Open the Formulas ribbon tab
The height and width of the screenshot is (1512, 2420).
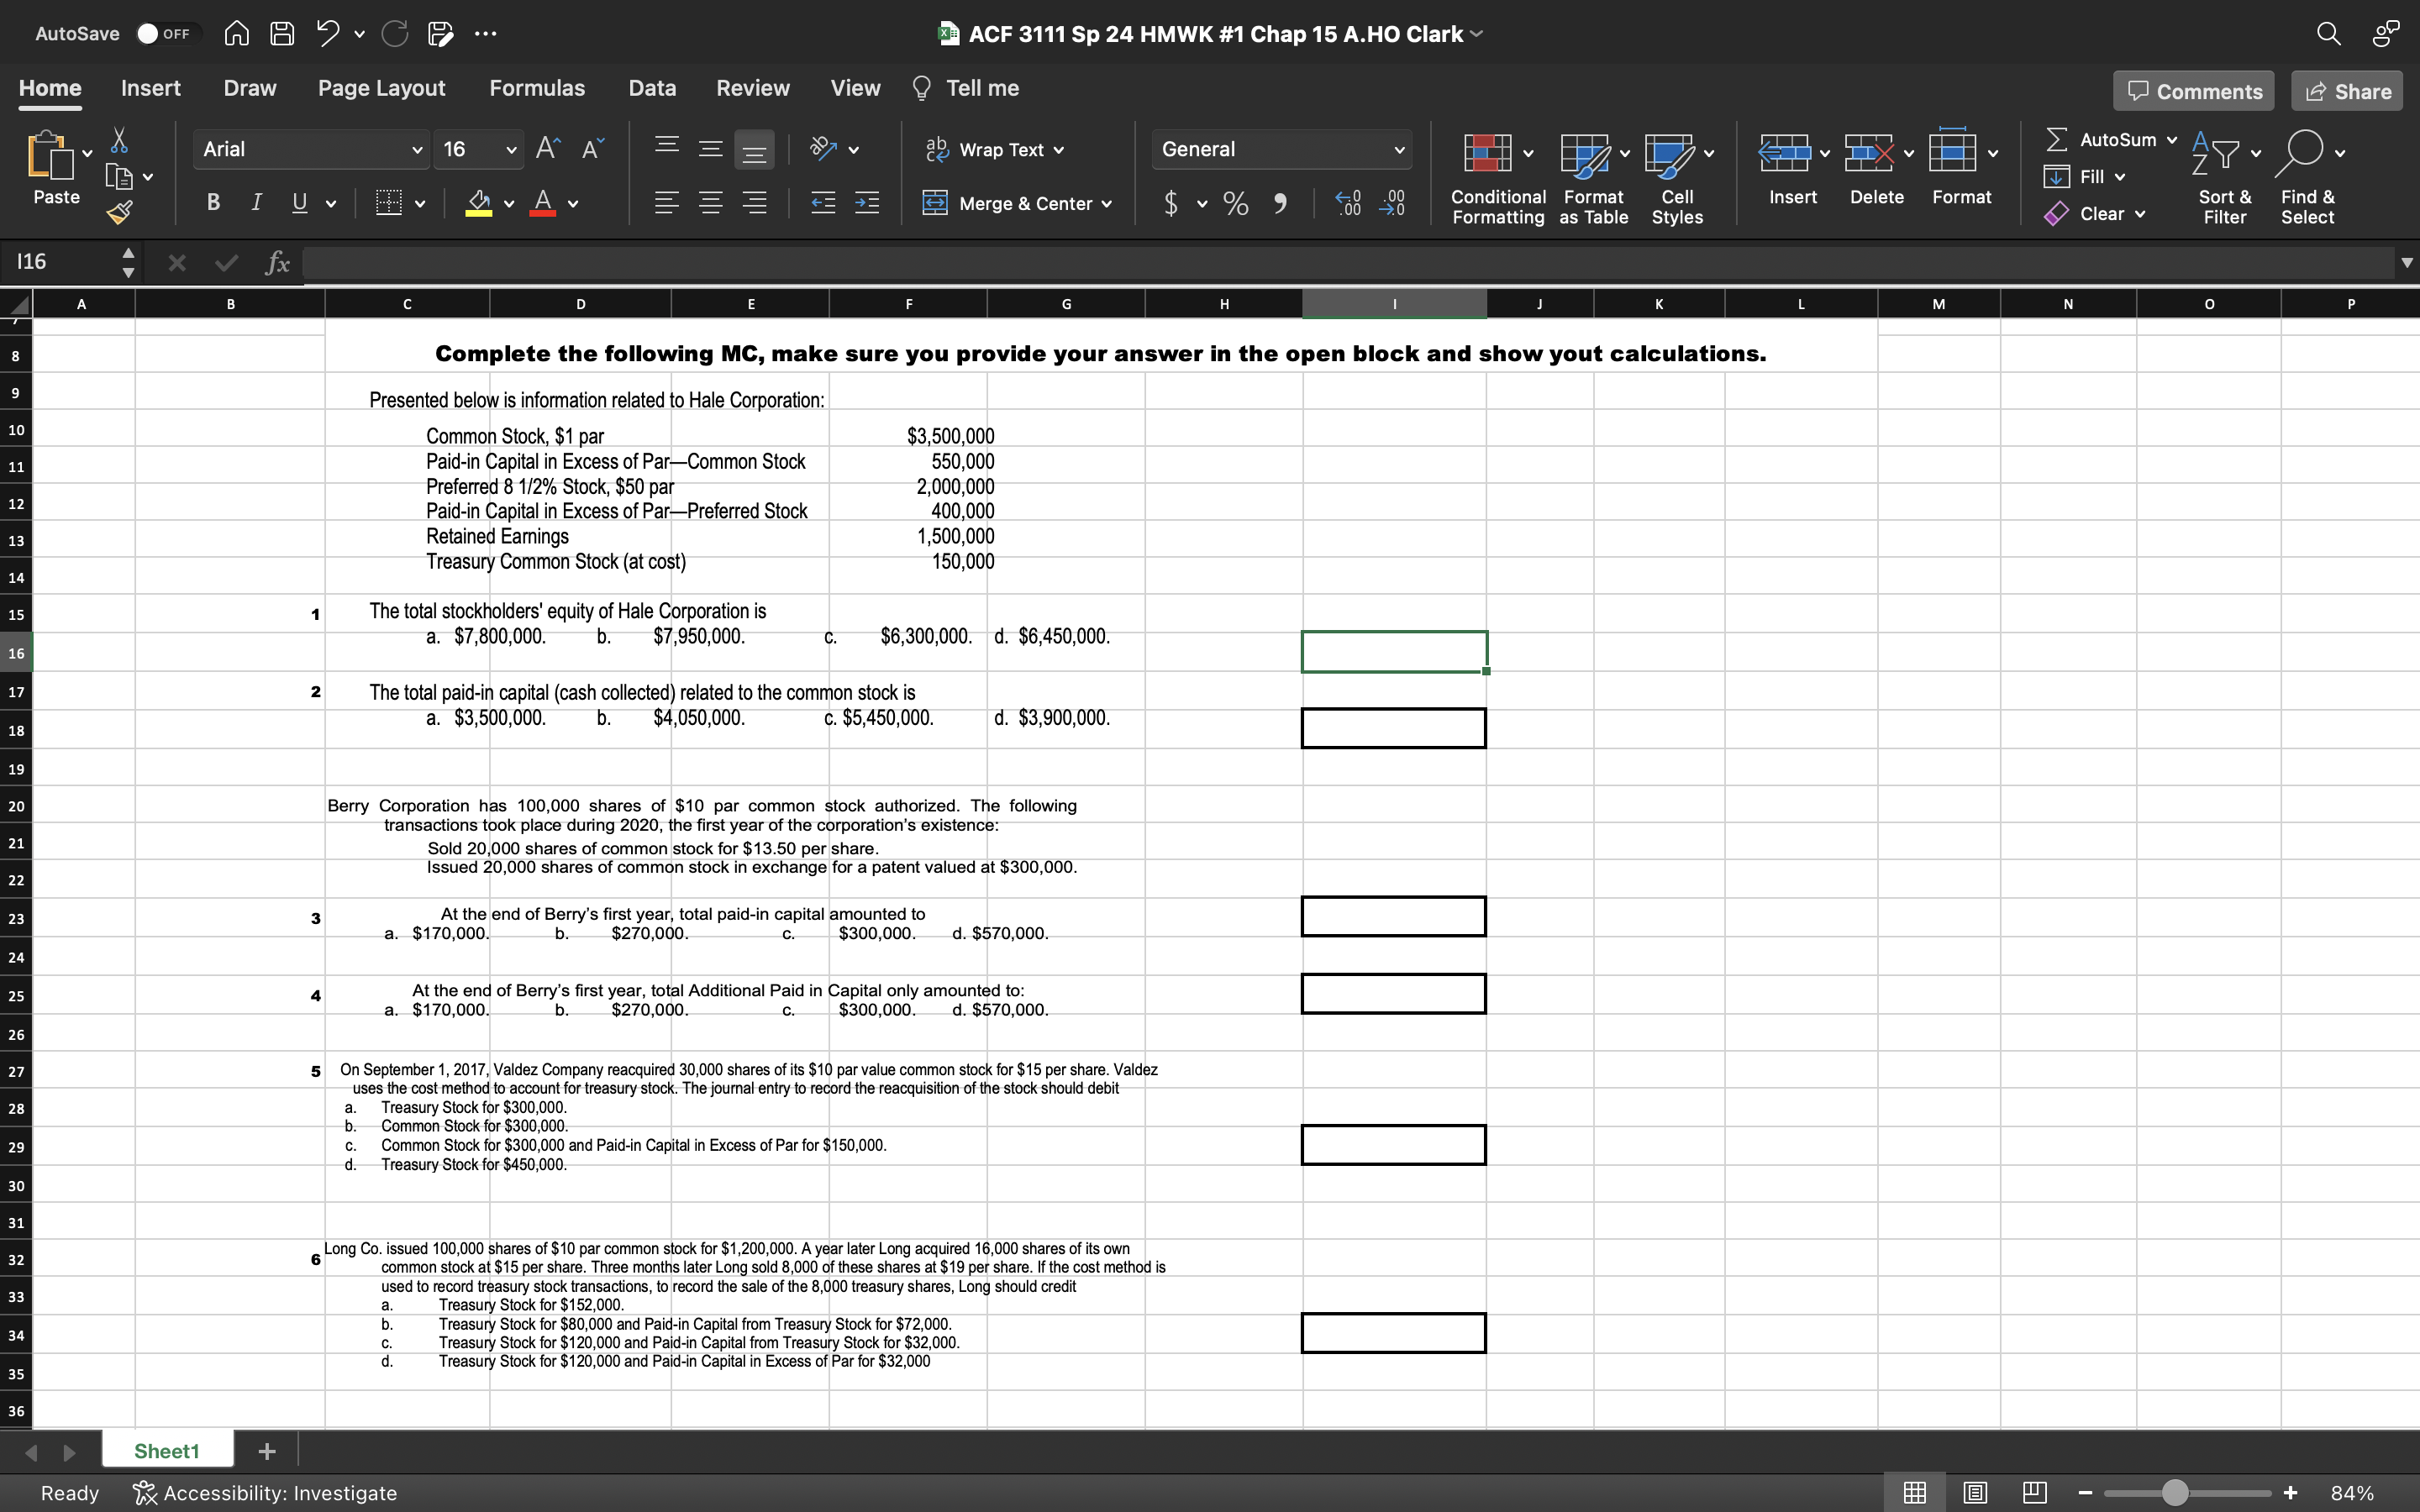pos(537,88)
